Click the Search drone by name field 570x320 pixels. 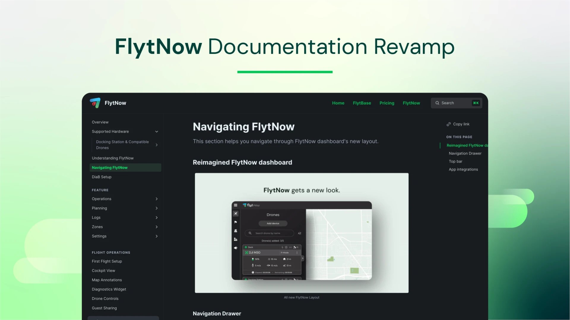269,233
